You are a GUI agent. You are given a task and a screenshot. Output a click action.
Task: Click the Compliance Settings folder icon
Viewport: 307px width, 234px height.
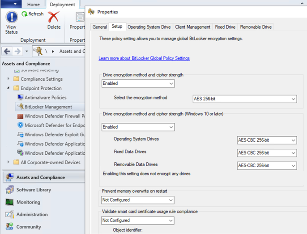(16, 79)
